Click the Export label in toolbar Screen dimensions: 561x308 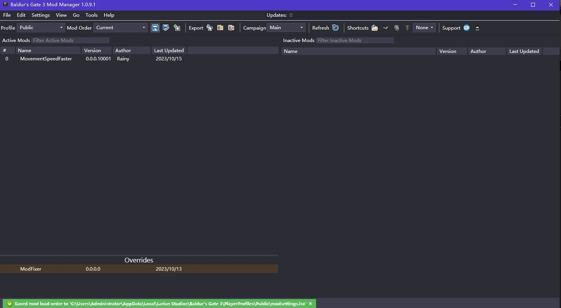coord(196,28)
